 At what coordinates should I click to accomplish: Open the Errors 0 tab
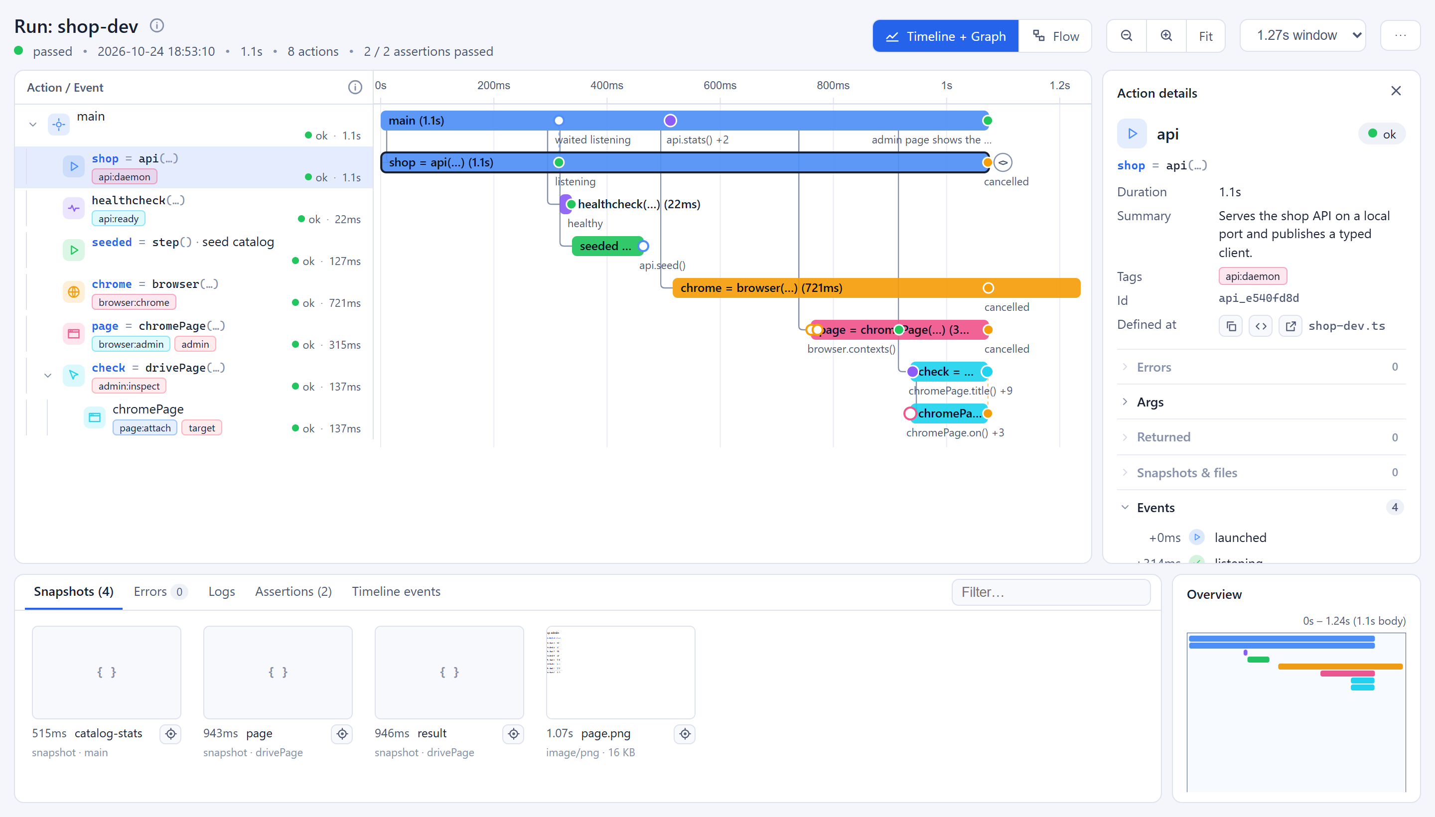(x=159, y=591)
